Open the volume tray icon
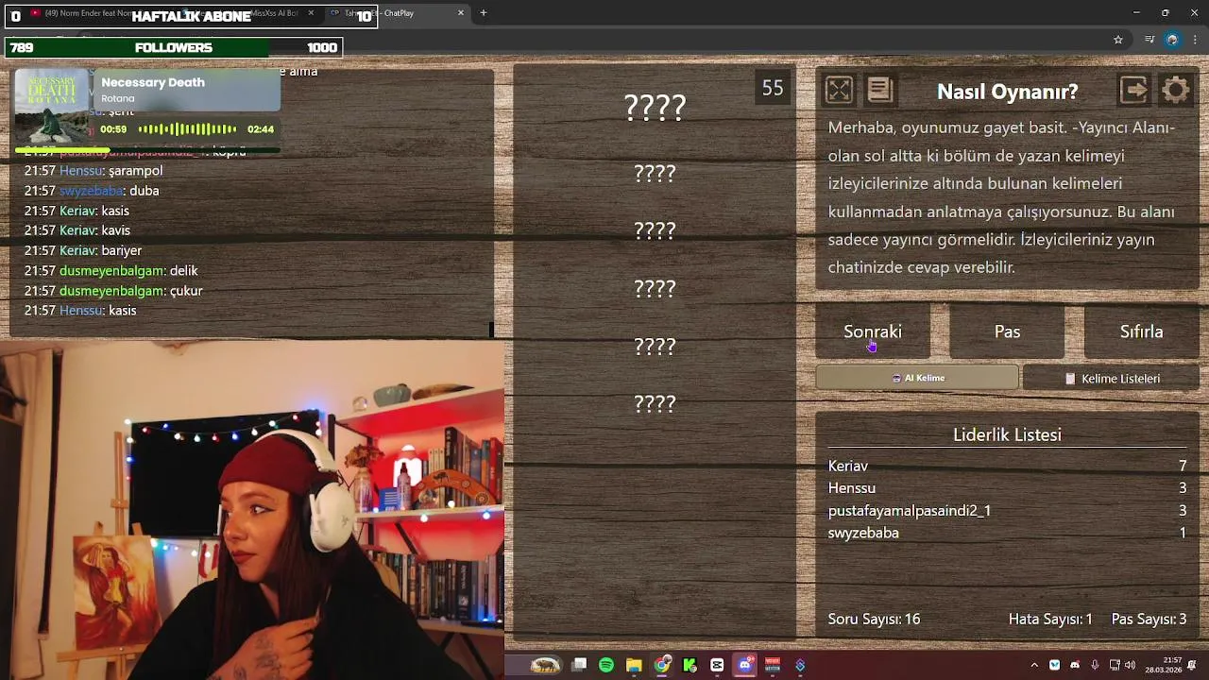Viewport: 1209px width, 680px height. (1131, 665)
